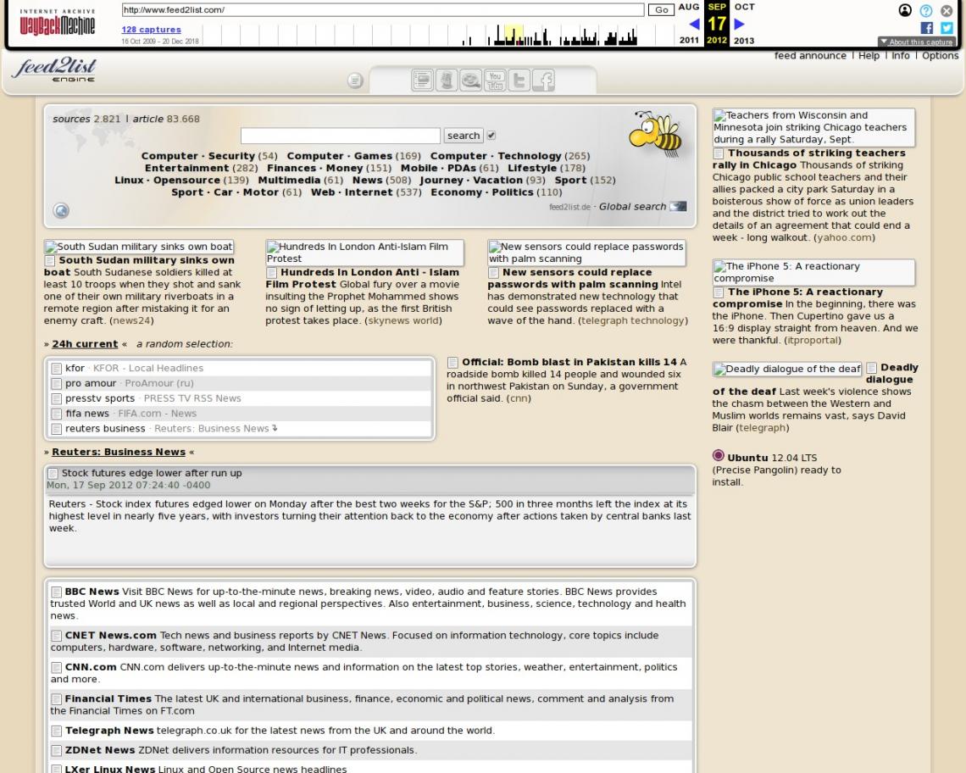Click the microphone icon in feed2list toolbar
Viewport: 966px width, 773px height.
[447, 81]
